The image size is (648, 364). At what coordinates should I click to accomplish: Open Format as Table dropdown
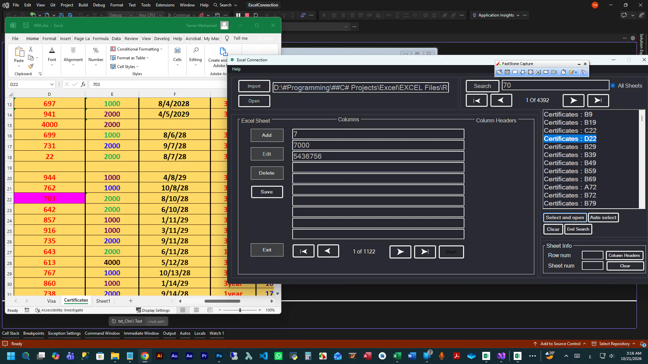coord(130,58)
